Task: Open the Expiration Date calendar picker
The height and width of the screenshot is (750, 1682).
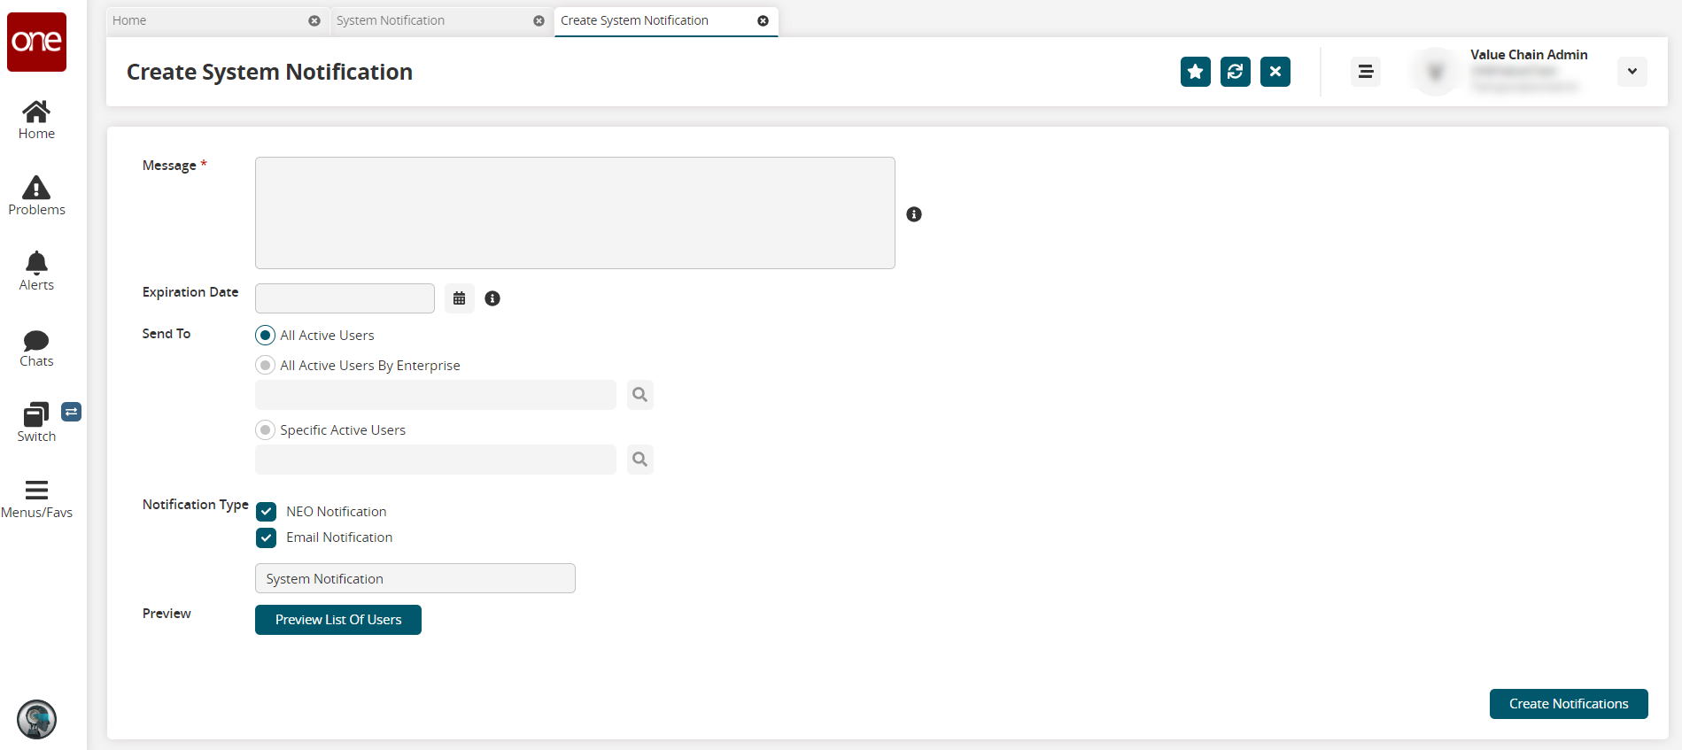Action: pyautogui.click(x=459, y=298)
